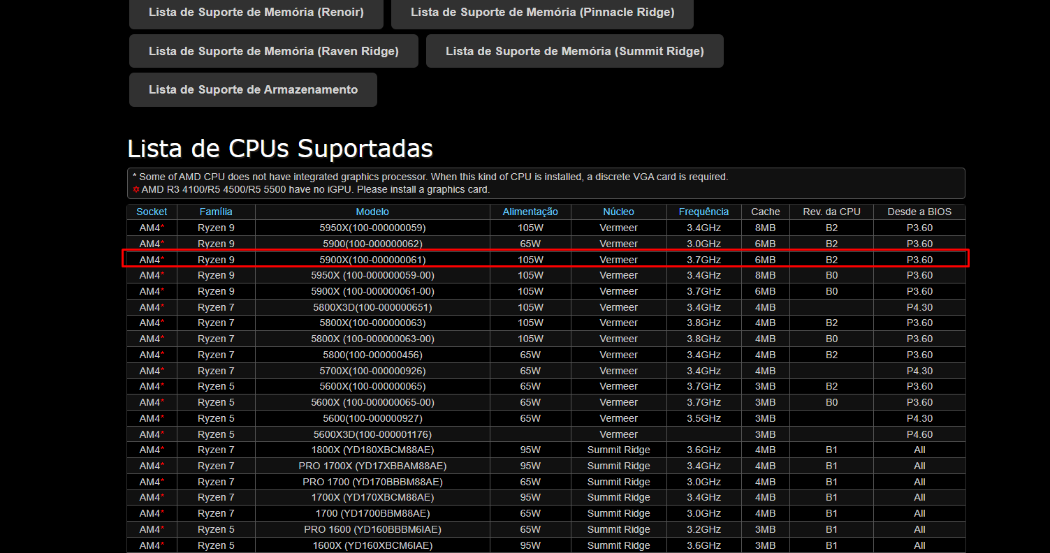Select model 5950X(100-000000059) cell
Screen dimensions: 1050x553
[372, 228]
